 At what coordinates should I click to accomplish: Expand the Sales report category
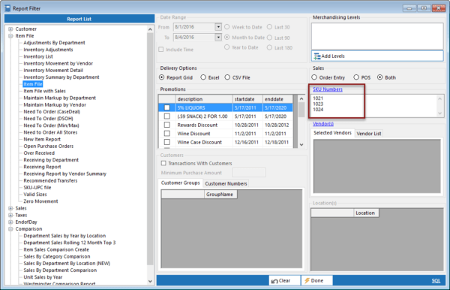point(10,208)
